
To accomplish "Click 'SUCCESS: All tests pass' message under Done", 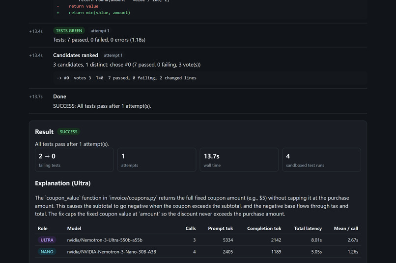I will 102,106.
